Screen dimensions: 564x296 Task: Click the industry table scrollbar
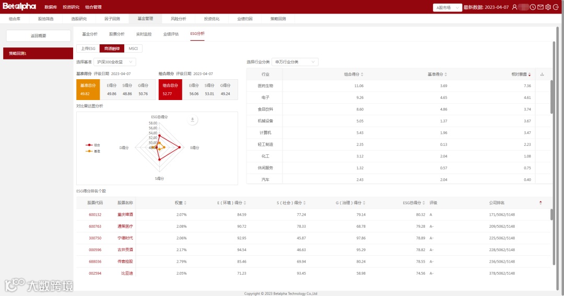[552, 97]
